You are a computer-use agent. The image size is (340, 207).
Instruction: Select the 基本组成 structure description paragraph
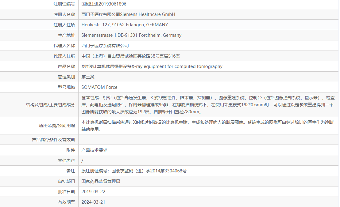pos(208,105)
